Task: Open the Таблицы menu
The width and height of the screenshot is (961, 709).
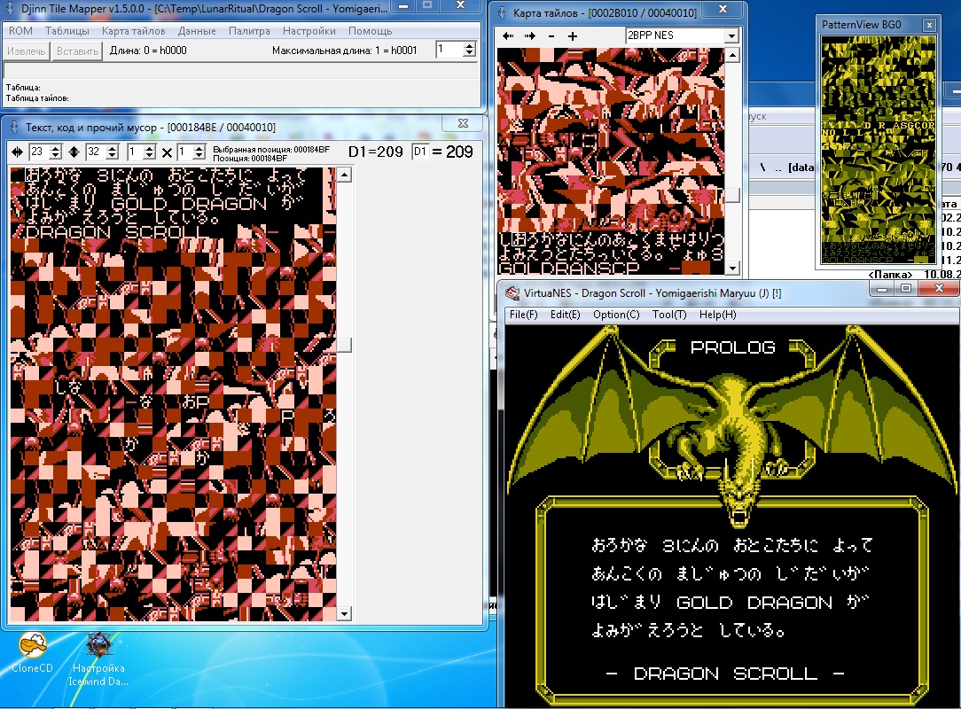Action: (x=66, y=31)
